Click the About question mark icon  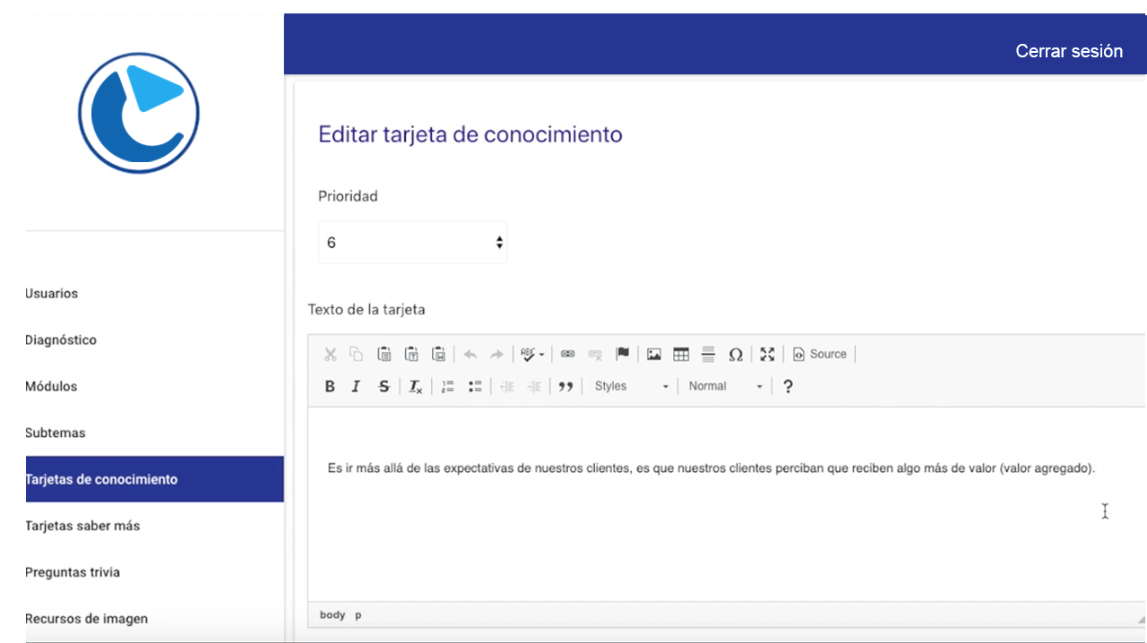click(788, 386)
